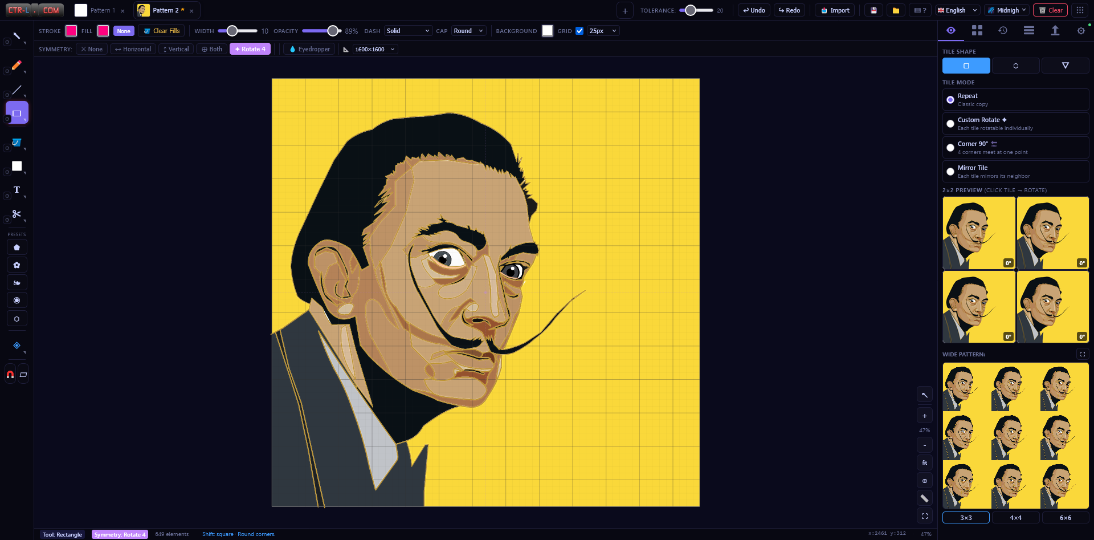Click the Import button

click(x=835, y=10)
